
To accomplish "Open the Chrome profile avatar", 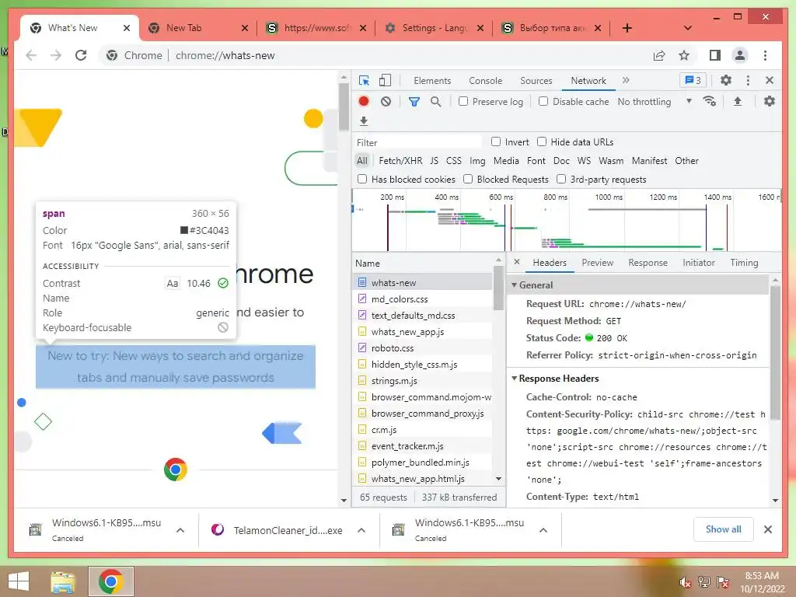I will pos(740,55).
